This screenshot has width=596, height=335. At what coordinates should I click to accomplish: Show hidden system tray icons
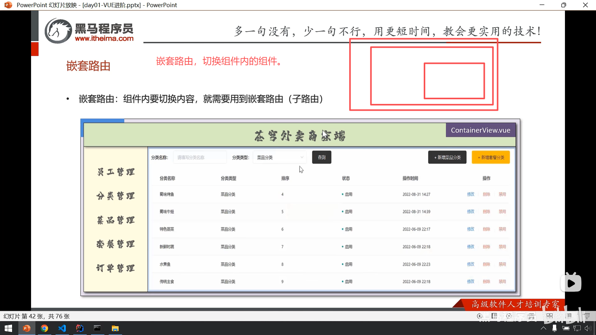[x=543, y=328]
